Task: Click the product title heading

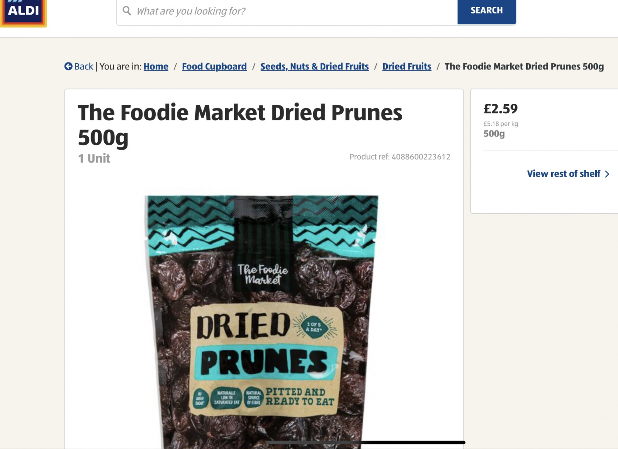Action: [x=240, y=125]
